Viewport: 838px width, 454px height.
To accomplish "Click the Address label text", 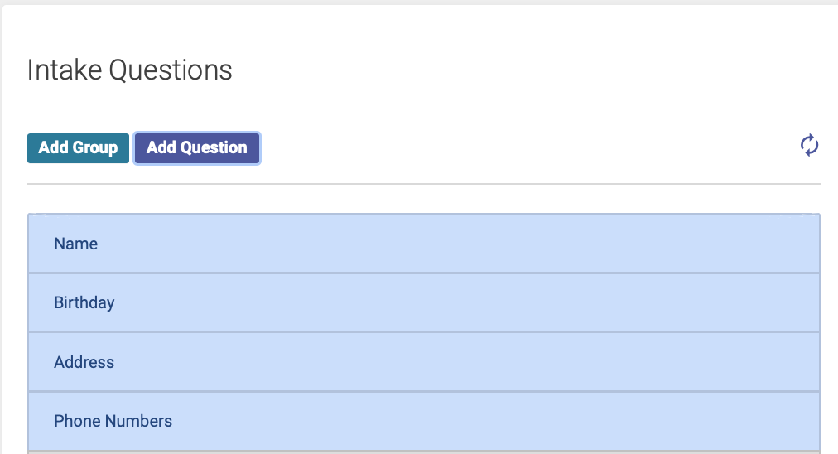I will point(84,362).
